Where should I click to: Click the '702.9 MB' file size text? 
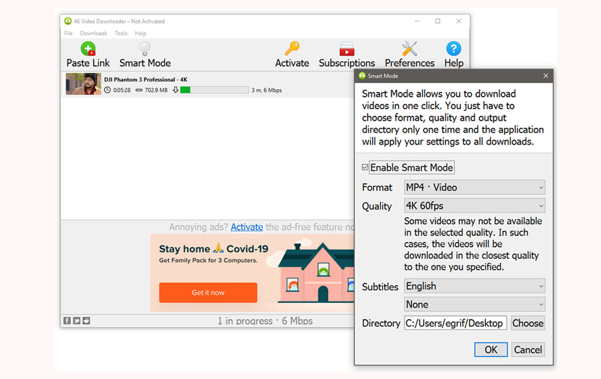156,90
